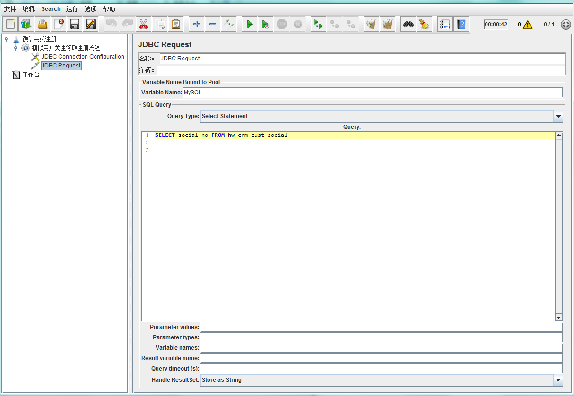The width and height of the screenshot is (574, 396).
Task: Open the Templates icon
Action: (x=26, y=24)
